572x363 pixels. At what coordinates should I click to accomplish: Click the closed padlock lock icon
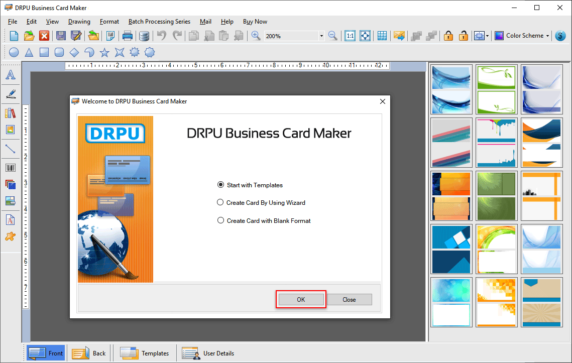[448, 36]
